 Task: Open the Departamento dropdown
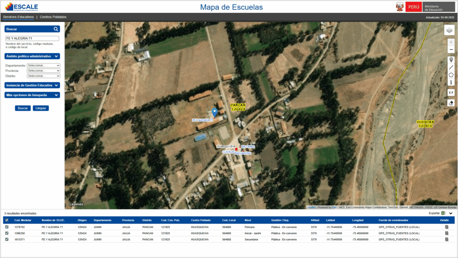(43, 65)
